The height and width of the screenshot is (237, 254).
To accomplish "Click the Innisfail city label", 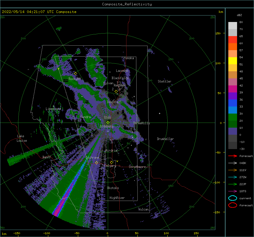I will click(x=114, y=102).
